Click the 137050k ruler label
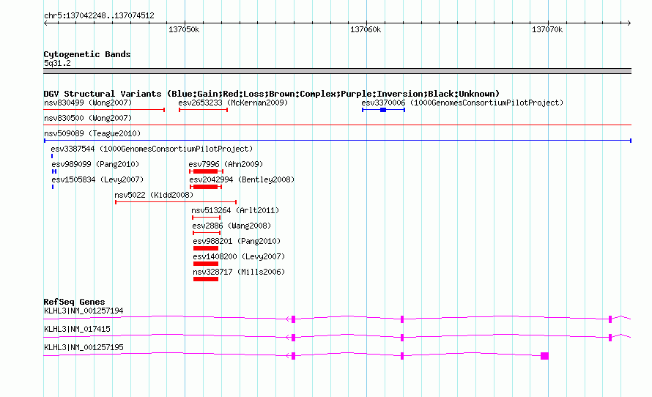 [x=184, y=29]
